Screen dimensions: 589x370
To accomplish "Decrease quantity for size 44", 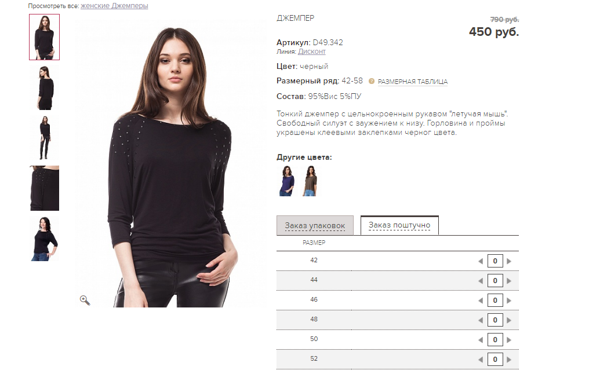I will (x=481, y=281).
